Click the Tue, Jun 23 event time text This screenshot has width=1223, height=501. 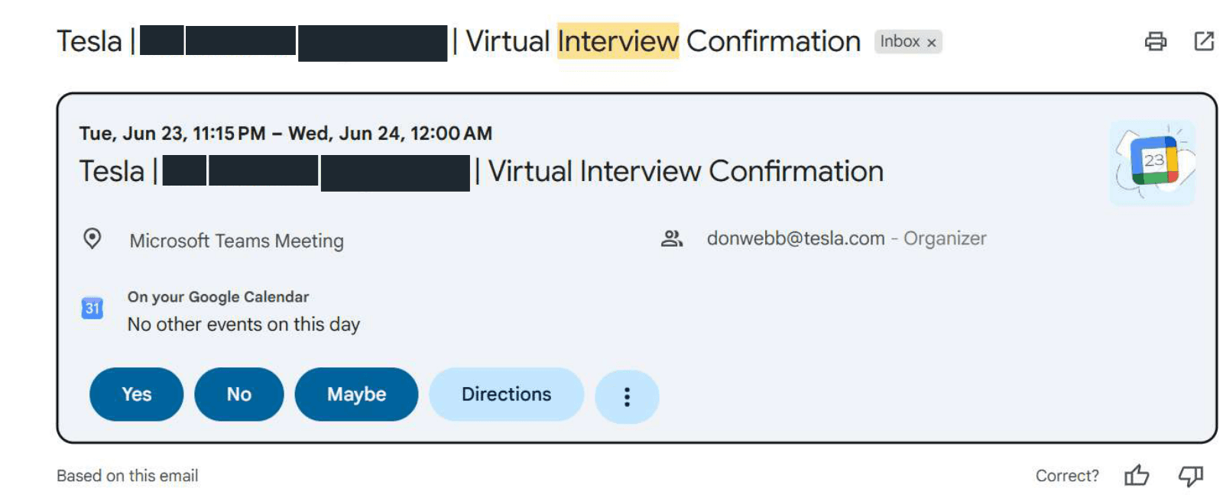point(286,134)
